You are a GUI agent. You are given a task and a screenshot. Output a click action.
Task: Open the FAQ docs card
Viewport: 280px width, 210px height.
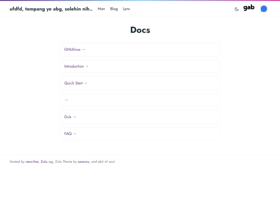coord(140,134)
